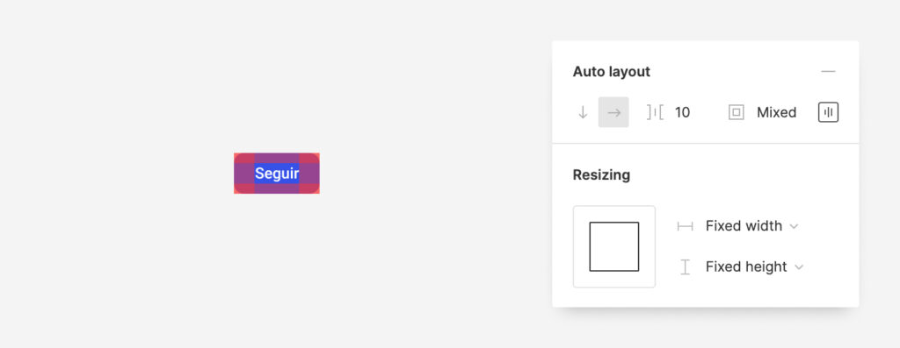The width and height of the screenshot is (900, 348).
Task: Click the spacing between items icon
Action: pyautogui.click(x=655, y=113)
